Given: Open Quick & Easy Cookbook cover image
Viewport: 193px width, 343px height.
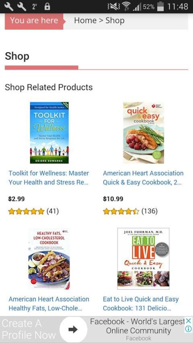Looking at the screenshot, I should [x=144, y=133].
